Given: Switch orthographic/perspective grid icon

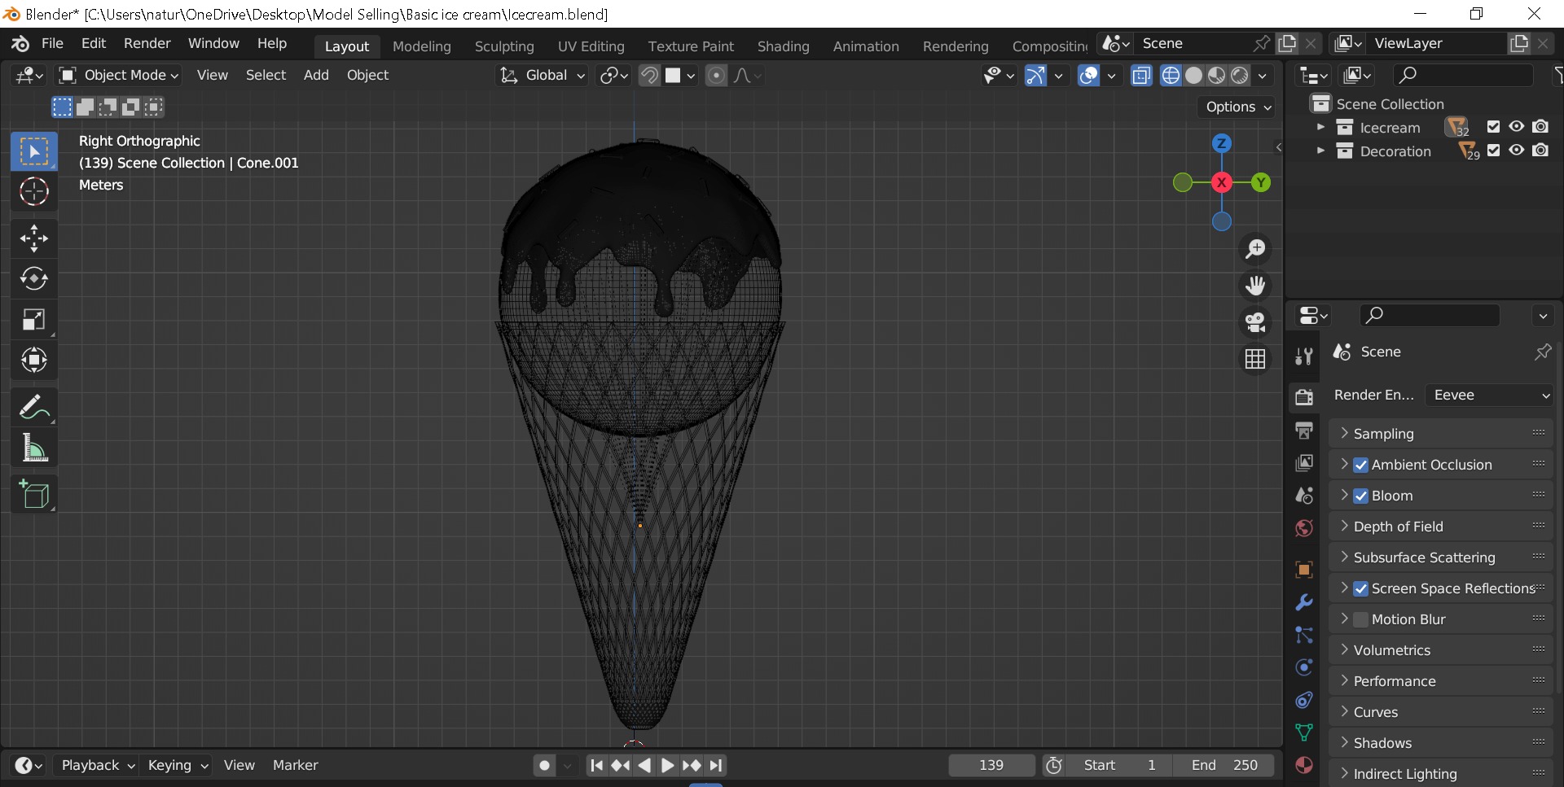Looking at the screenshot, I should (x=1255, y=359).
